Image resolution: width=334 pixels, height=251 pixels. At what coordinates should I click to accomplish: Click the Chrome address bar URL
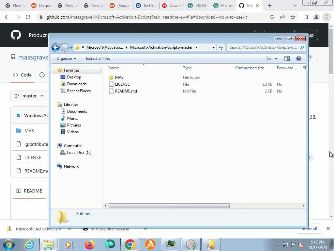[146, 17]
